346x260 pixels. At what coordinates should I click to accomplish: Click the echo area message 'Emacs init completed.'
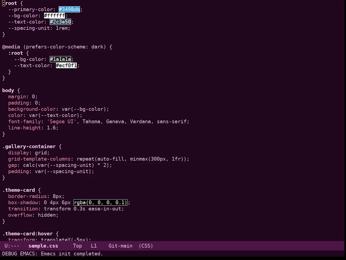[x=72, y=254]
